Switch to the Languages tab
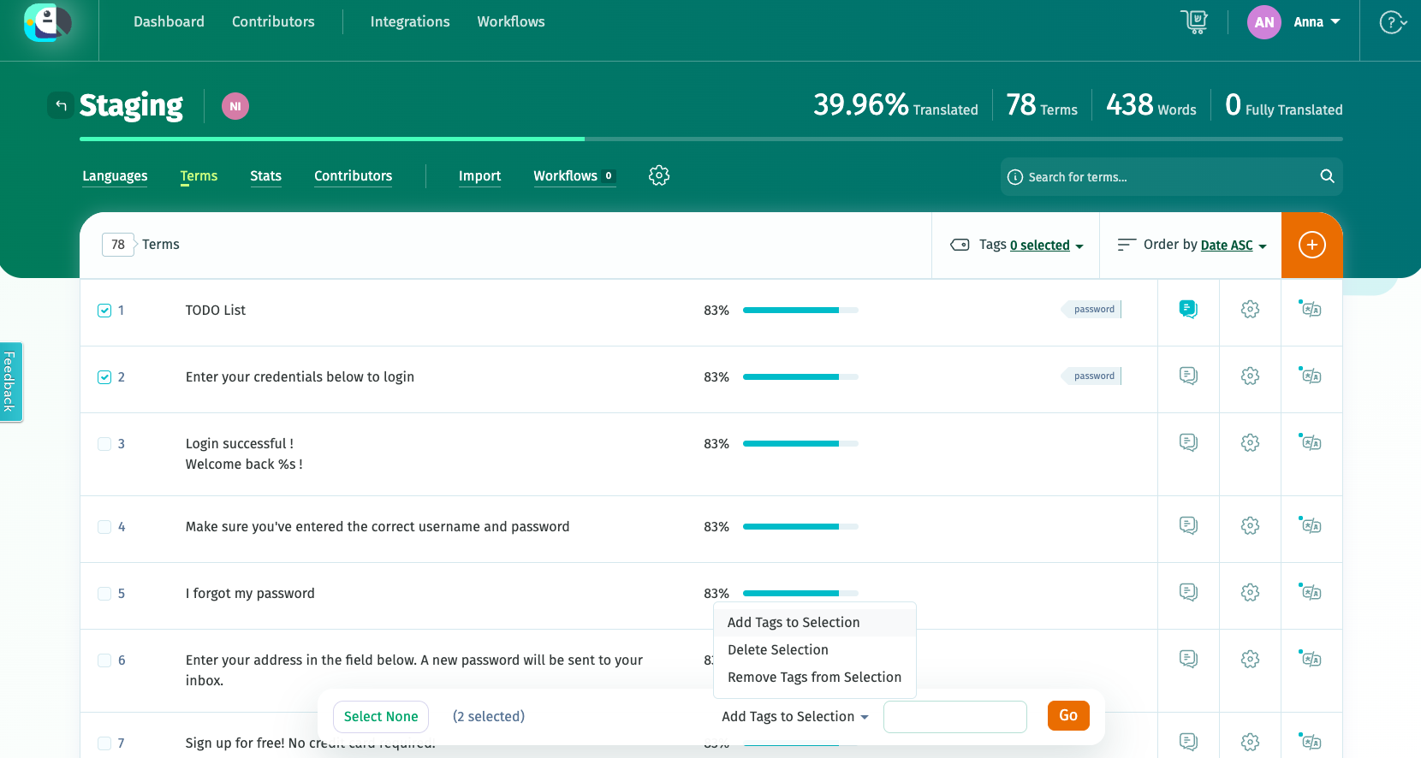This screenshot has width=1421, height=758. pyautogui.click(x=115, y=176)
